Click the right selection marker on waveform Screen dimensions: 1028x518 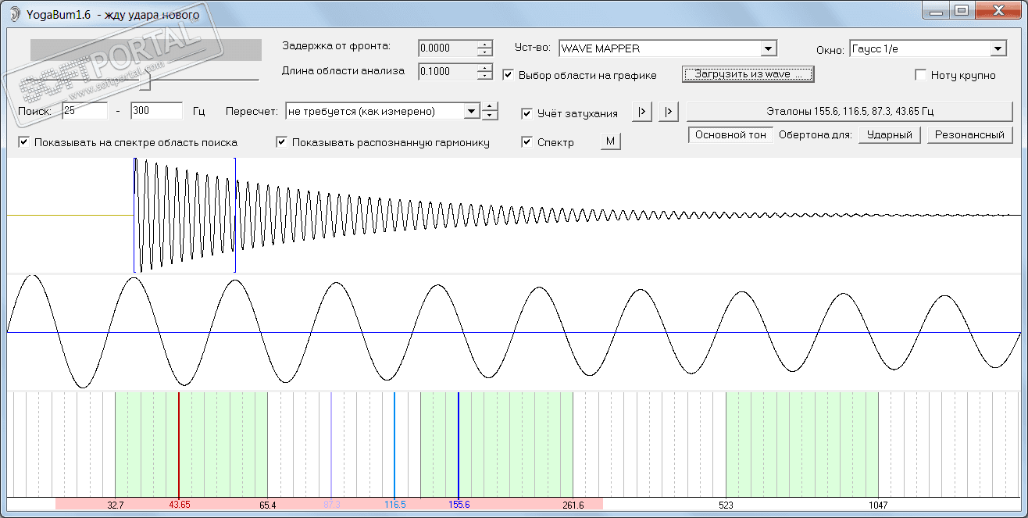coord(235,215)
